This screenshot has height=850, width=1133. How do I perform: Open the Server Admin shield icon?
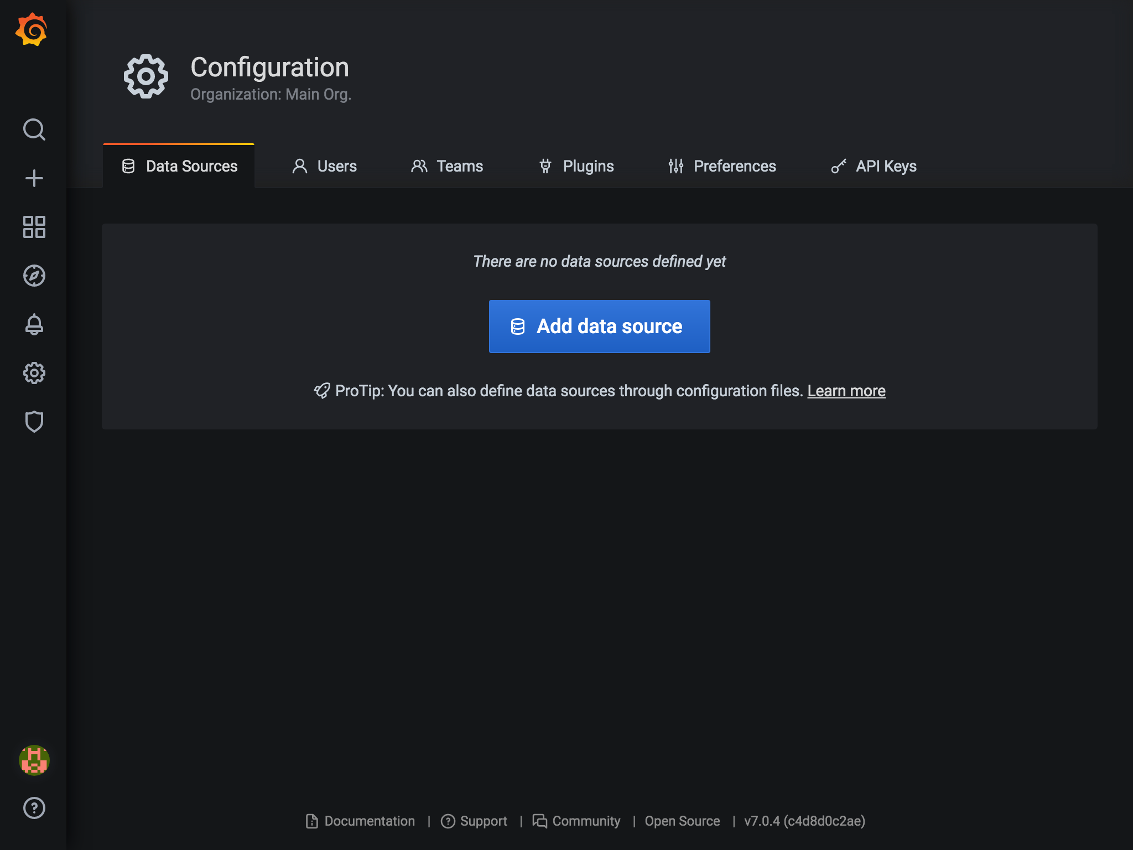[x=34, y=422]
